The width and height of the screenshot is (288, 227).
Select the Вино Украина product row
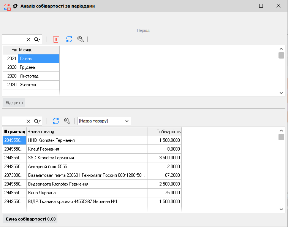[86, 193]
